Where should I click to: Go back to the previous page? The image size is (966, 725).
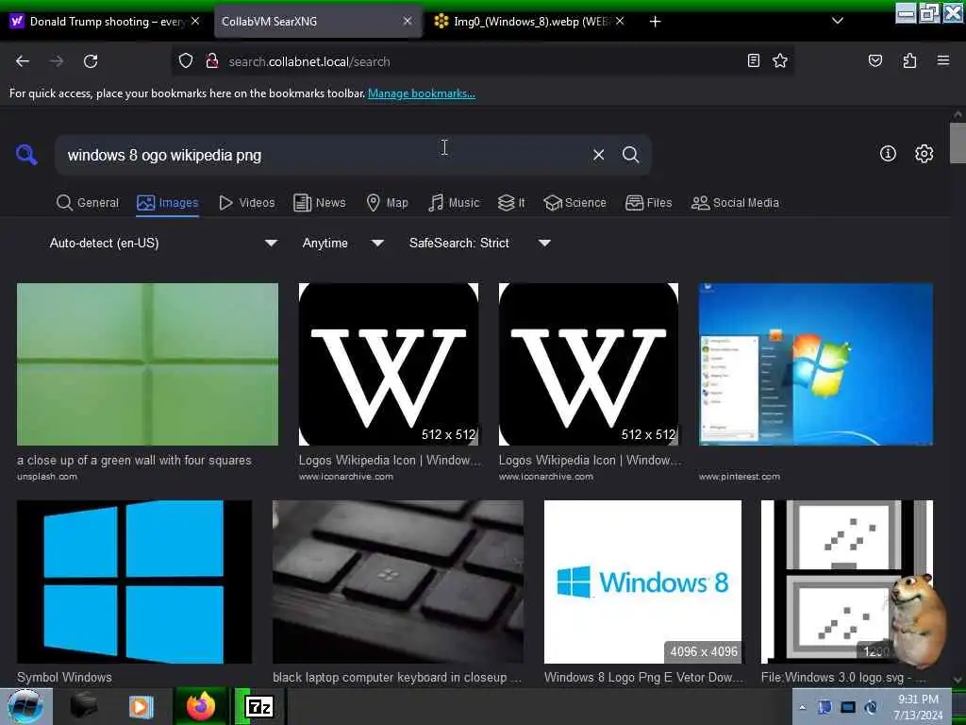(x=23, y=61)
